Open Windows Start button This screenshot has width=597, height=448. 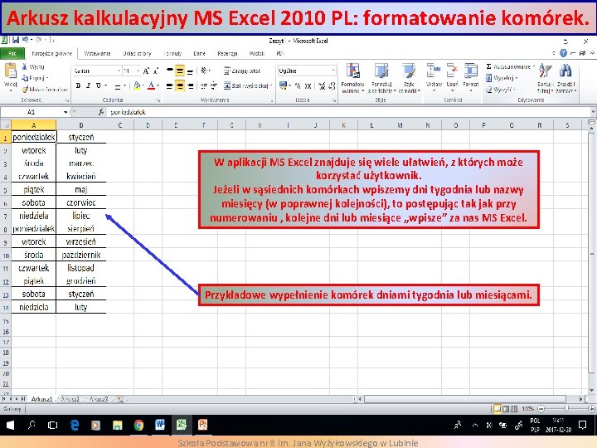point(10,425)
